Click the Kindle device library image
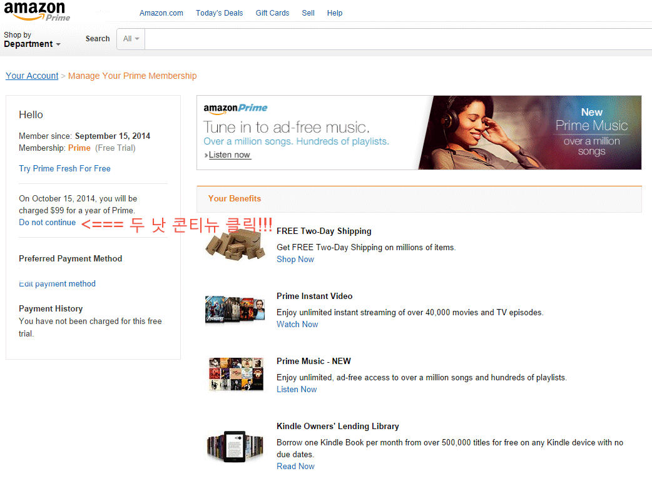 click(x=235, y=445)
